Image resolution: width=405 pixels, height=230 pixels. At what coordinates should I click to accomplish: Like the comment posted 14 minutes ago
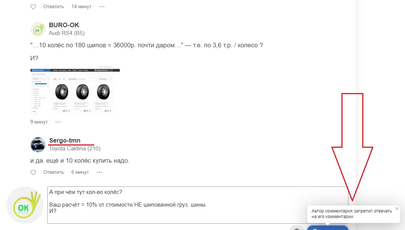[33, 7]
